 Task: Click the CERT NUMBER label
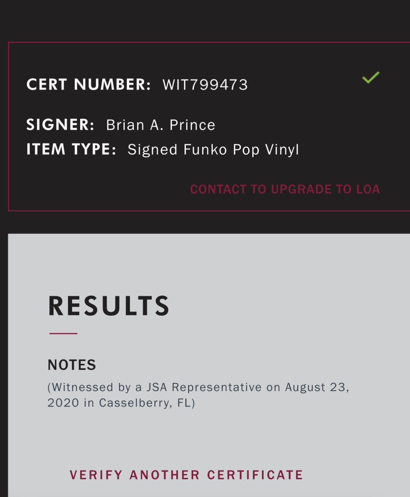point(88,85)
